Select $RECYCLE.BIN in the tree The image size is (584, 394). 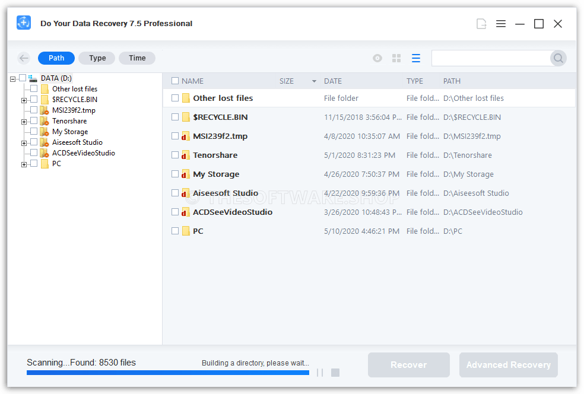coord(75,100)
